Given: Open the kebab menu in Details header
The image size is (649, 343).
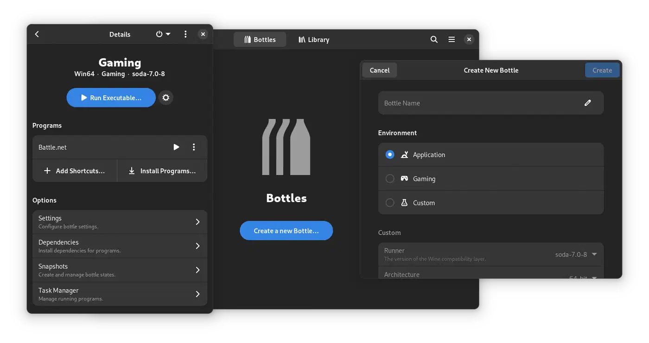Looking at the screenshot, I should coord(185,34).
